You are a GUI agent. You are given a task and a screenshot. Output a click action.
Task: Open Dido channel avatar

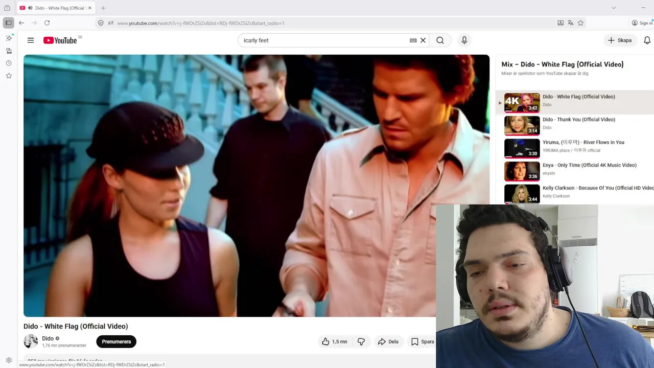[31, 341]
